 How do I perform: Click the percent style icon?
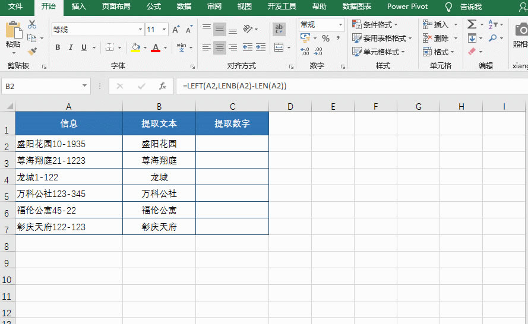pos(325,38)
